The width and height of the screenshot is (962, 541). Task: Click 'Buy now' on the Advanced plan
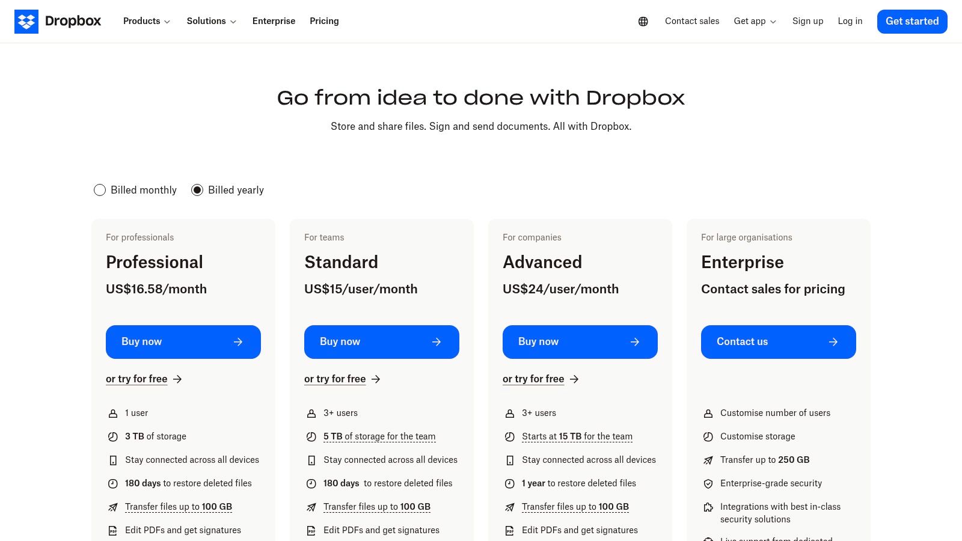580,341
